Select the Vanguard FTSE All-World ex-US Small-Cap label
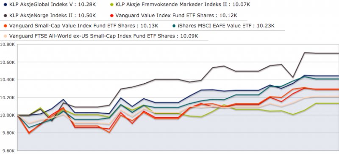 [x=92, y=36]
